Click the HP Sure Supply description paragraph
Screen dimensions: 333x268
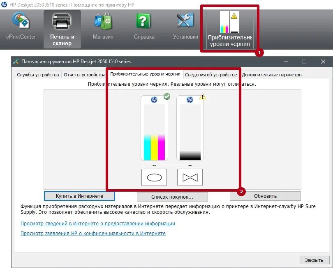(x=168, y=209)
